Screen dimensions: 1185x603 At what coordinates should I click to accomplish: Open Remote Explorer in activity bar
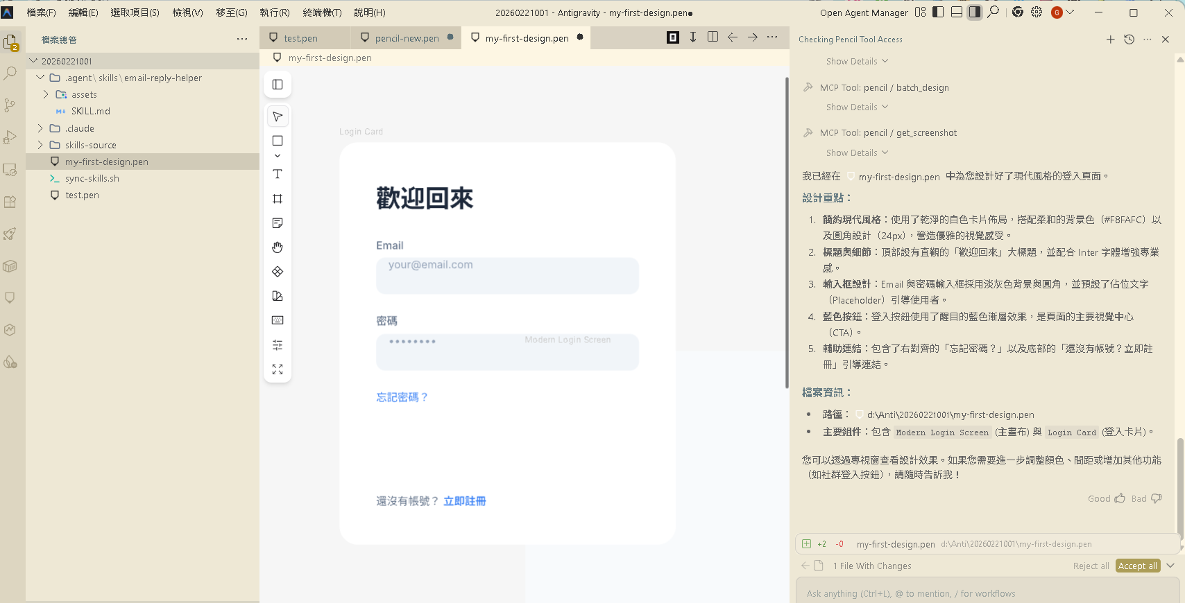pyautogui.click(x=10, y=169)
